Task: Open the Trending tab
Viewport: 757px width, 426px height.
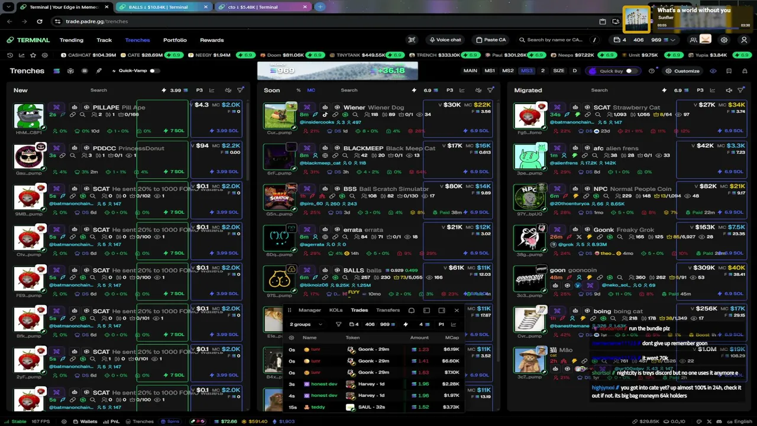Action: click(72, 40)
